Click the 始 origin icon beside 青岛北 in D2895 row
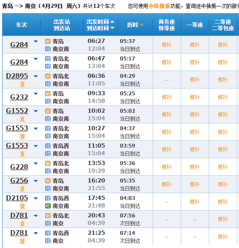Viewport: 239px width, 248px height. [x=48, y=76]
